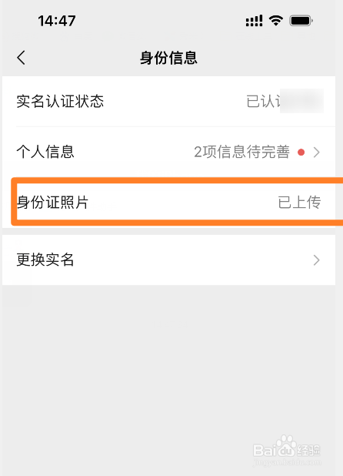Tap the 14:47 clock display
Screen dimensions: 343x476
tap(57, 21)
